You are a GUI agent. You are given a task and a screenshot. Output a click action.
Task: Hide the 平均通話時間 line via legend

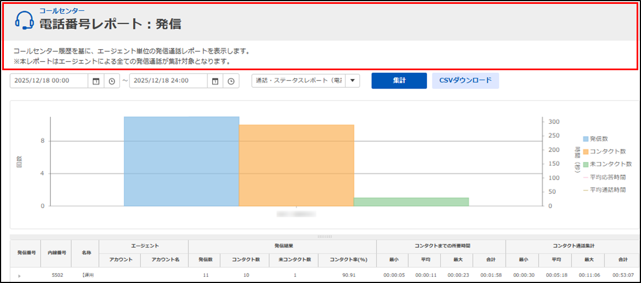(604, 190)
